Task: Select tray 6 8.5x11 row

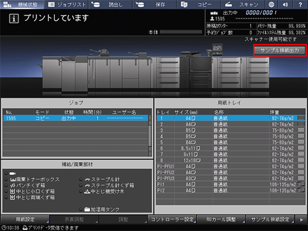Action: click(231, 148)
